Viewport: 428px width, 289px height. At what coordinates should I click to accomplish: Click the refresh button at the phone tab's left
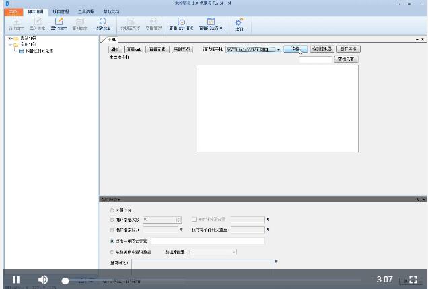click(x=115, y=49)
